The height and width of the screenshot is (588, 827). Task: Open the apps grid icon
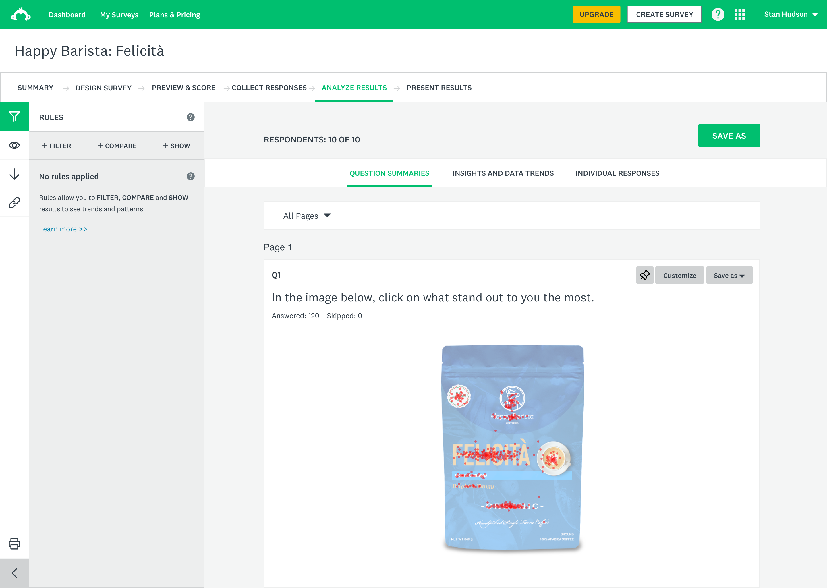coord(739,14)
